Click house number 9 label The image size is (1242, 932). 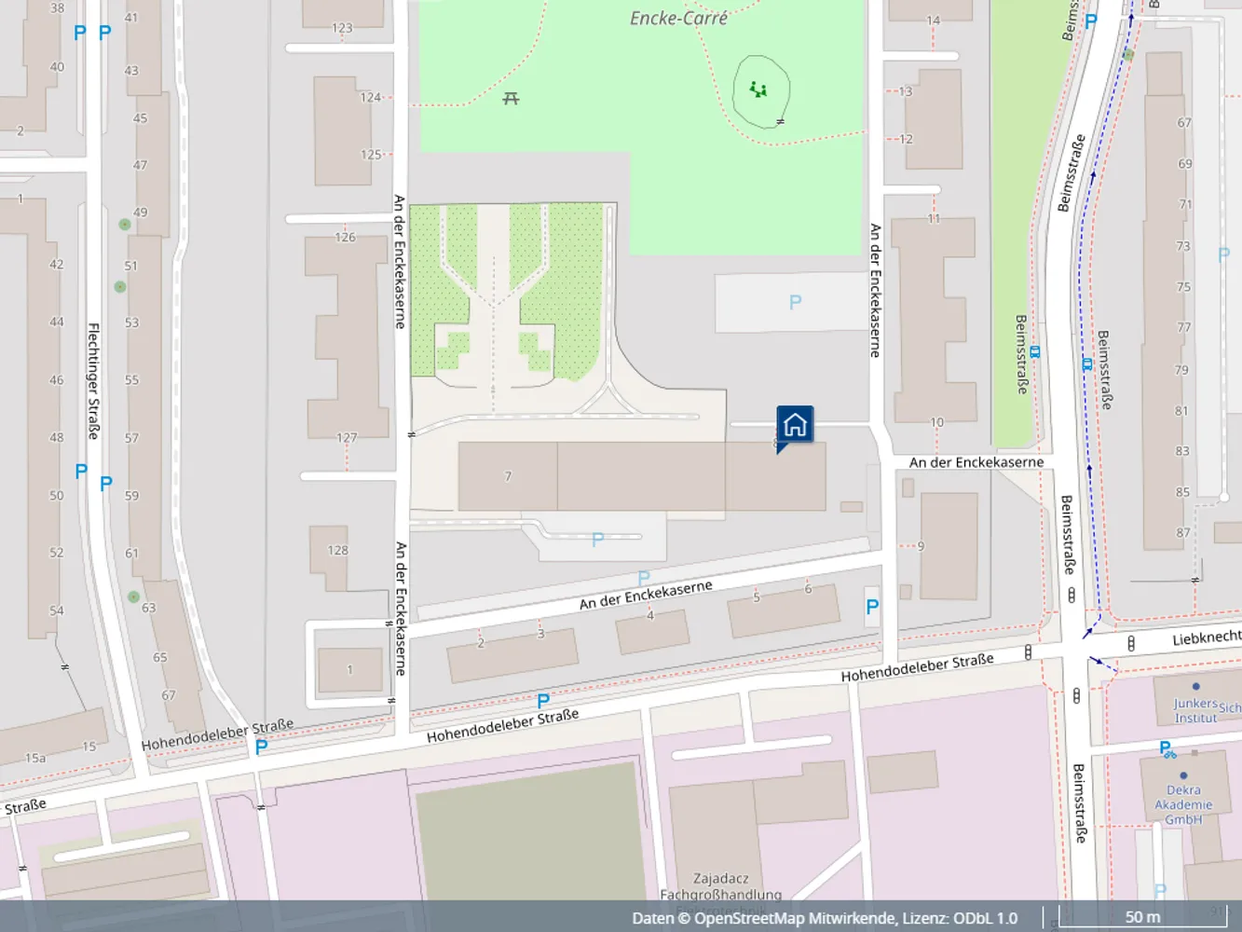coord(921,546)
